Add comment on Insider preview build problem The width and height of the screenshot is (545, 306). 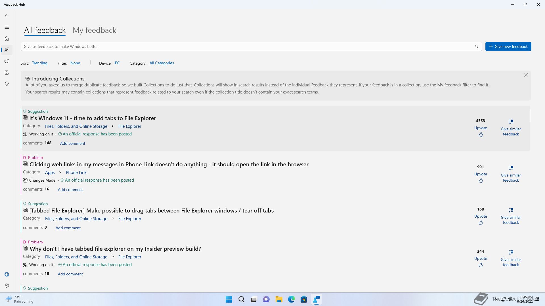[x=70, y=274]
